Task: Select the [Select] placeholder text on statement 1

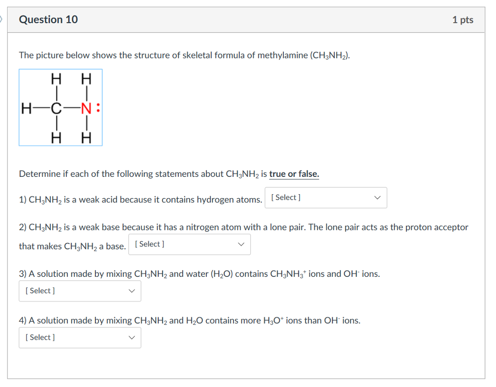Action: [x=284, y=197]
